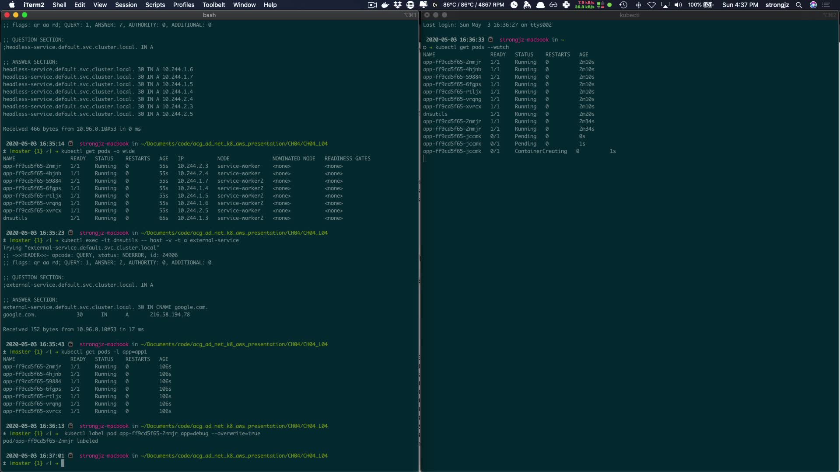Open the Apple menu
The height and width of the screenshot is (472, 840).
(x=12, y=5)
